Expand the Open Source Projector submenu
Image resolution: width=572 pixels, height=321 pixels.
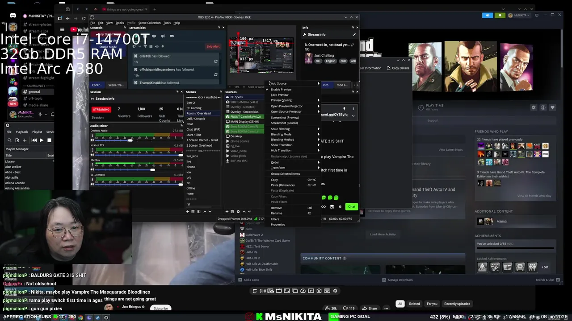click(x=293, y=111)
